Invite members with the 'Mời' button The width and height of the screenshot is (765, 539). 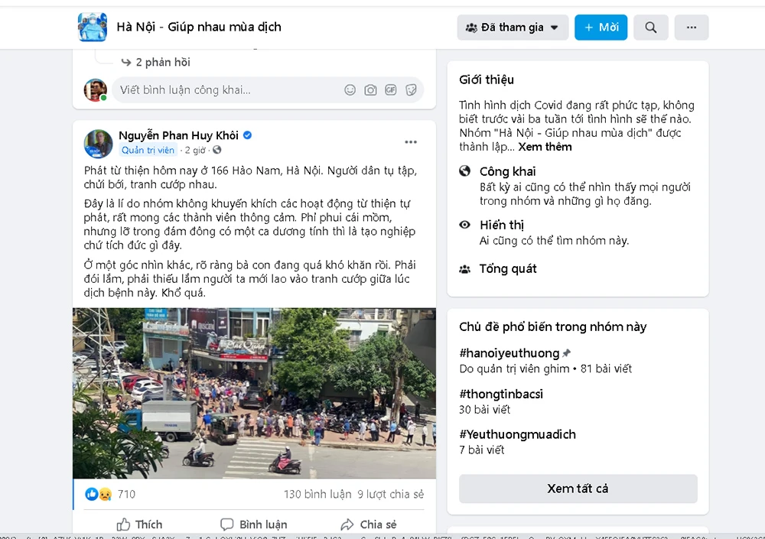click(601, 28)
